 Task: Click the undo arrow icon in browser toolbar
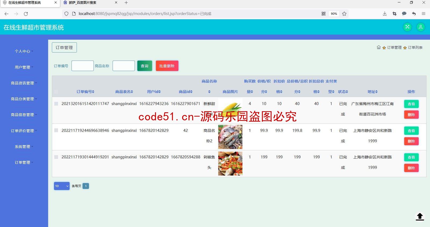pos(414,14)
